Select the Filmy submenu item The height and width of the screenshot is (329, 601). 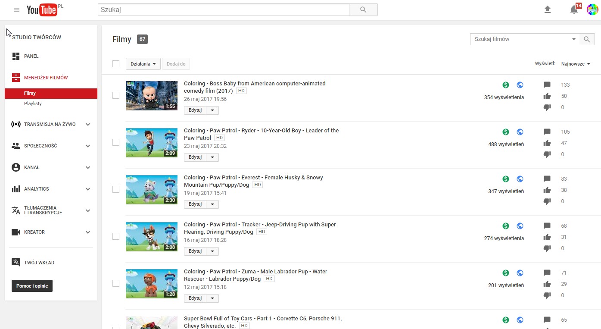[51, 94]
